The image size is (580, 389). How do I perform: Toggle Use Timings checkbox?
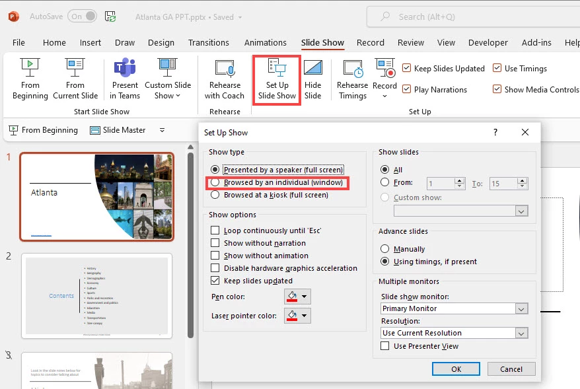point(497,69)
